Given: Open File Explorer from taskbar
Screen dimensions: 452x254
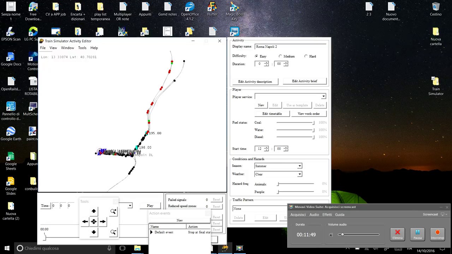Looking at the screenshot, I should 137,248.
